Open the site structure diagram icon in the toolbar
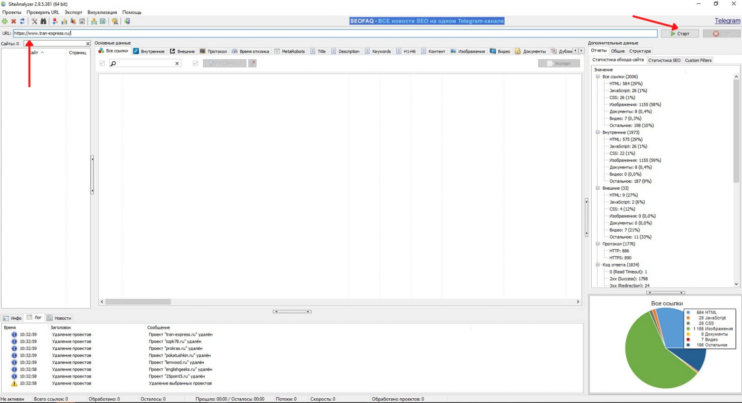This screenshot has width=742, height=403. 94,21
